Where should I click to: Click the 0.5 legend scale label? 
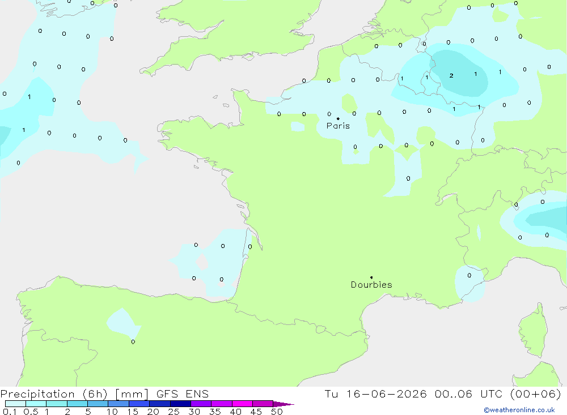[31, 412]
